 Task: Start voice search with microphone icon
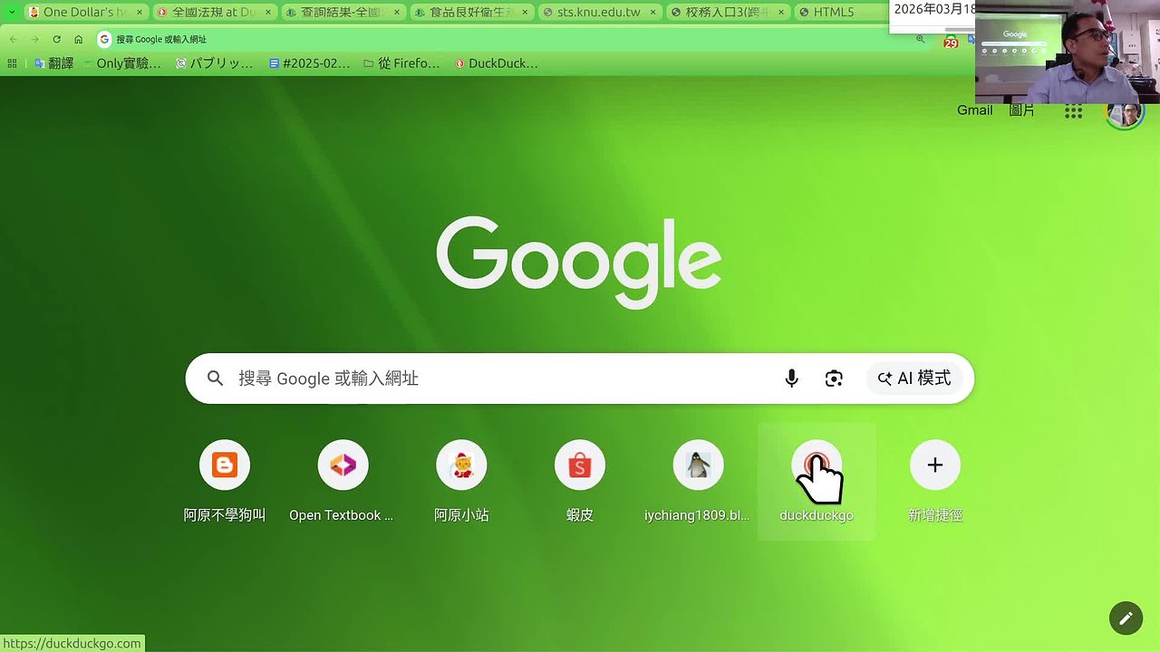(x=791, y=379)
